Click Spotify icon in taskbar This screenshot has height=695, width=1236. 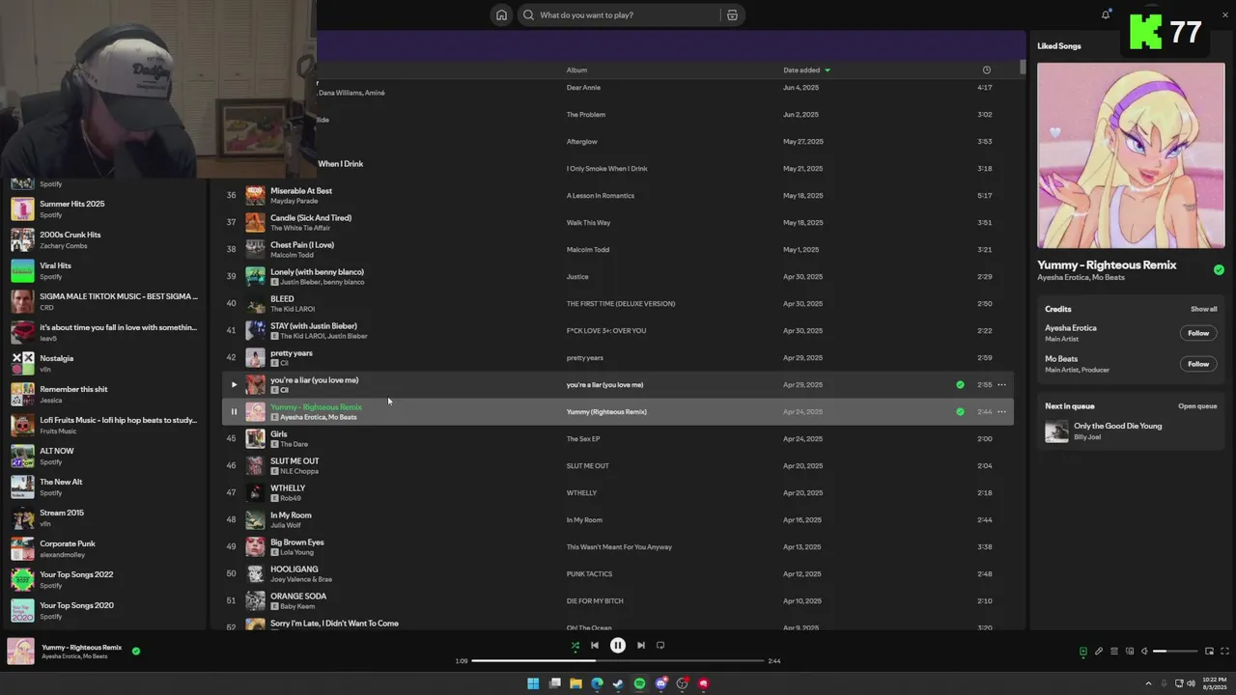639,683
